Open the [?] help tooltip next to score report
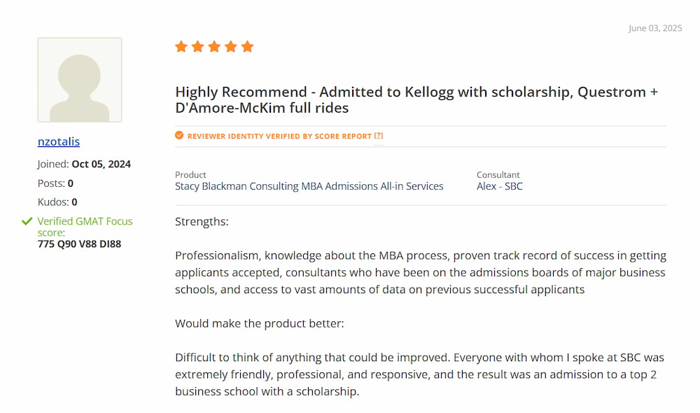Viewport: 700px width, 413px height. click(378, 135)
